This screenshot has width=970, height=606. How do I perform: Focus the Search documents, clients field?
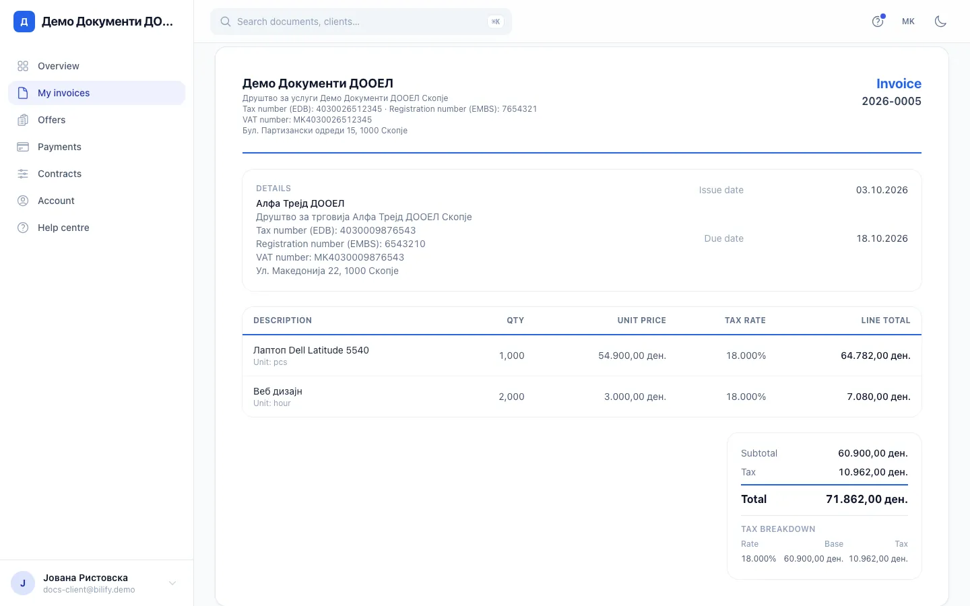pos(361,22)
